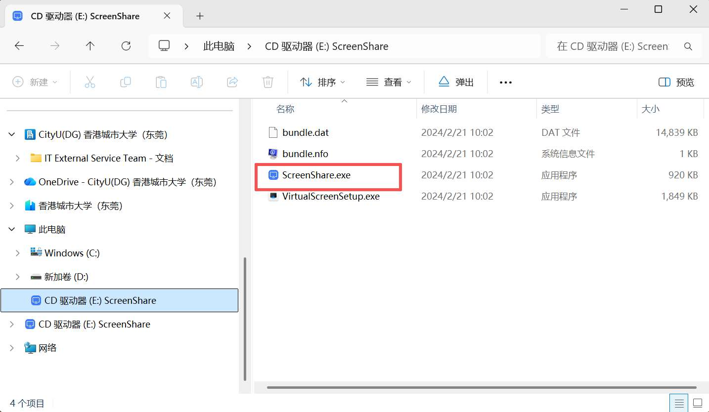
Task: Refresh the current folder view
Action: click(x=126, y=46)
